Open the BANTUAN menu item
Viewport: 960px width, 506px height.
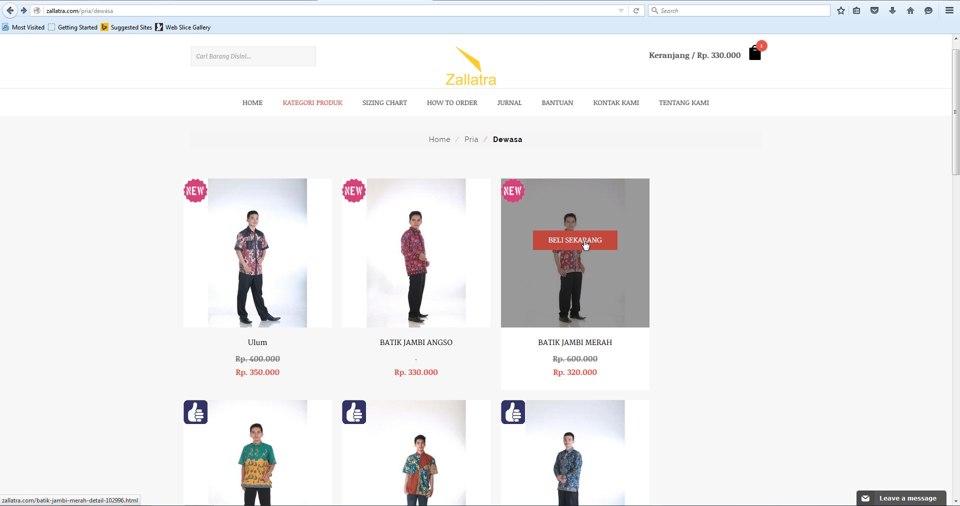pyautogui.click(x=557, y=102)
